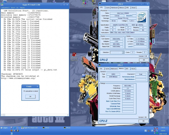Click the Intel Core 2 Duo logo
This screenshot has width=169, height=135.
142,17
